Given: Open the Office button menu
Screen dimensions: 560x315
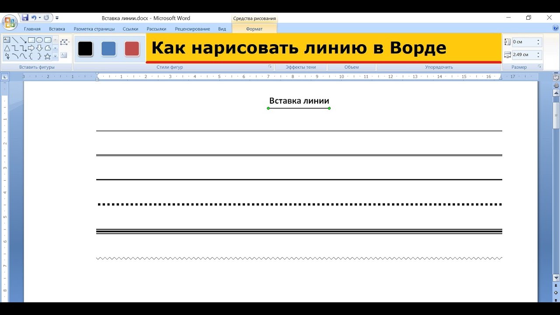Looking at the screenshot, I should (10, 22).
